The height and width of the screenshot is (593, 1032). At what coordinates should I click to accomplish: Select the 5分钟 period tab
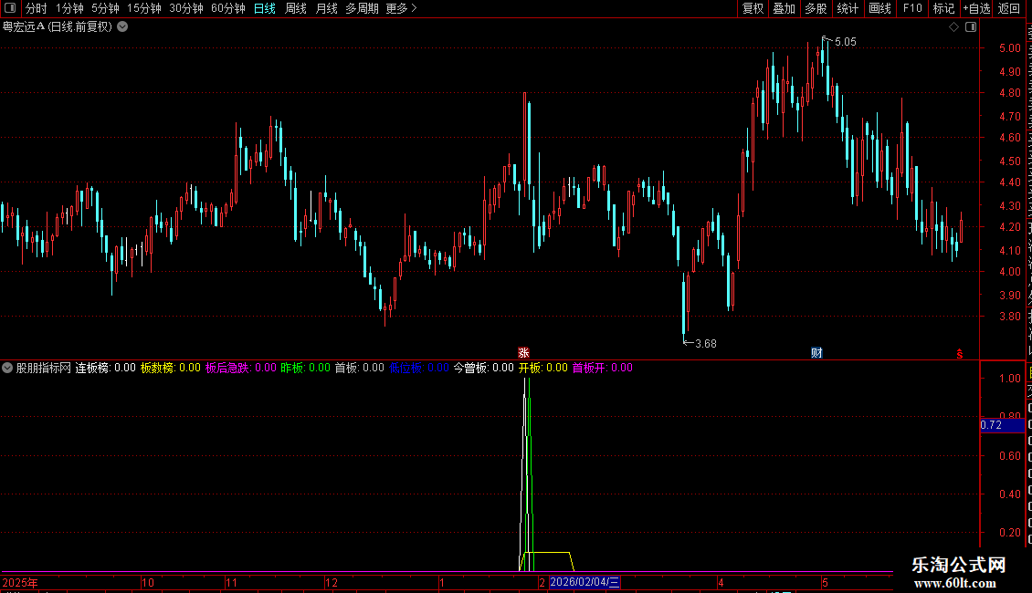(105, 8)
